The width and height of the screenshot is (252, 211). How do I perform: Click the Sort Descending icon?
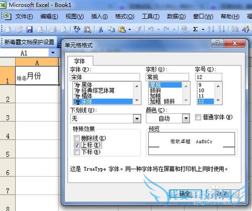222,29
